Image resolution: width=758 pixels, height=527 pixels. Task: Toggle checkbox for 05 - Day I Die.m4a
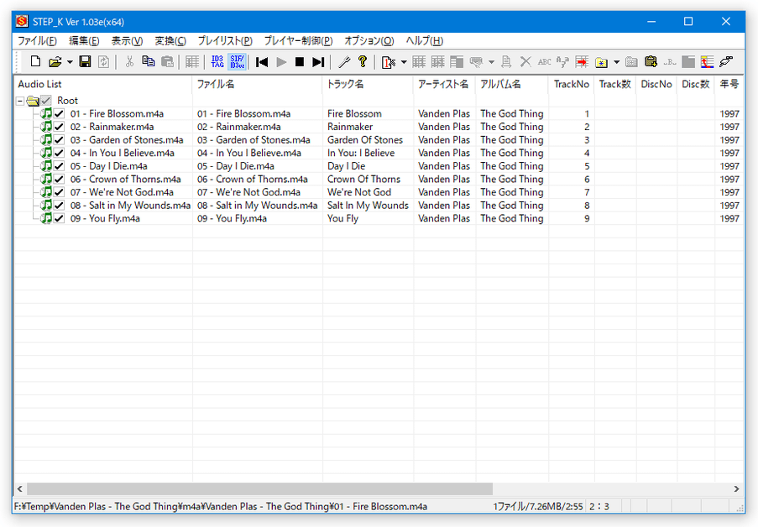pyautogui.click(x=60, y=166)
